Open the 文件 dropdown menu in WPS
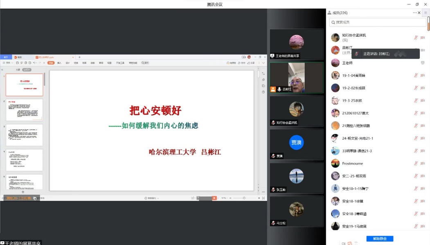 coord(8,63)
